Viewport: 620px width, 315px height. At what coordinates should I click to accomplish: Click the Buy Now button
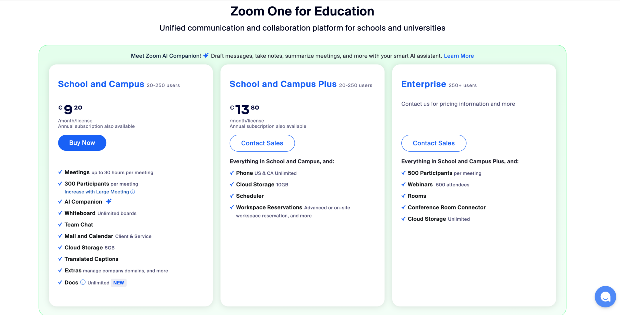click(82, 143)
